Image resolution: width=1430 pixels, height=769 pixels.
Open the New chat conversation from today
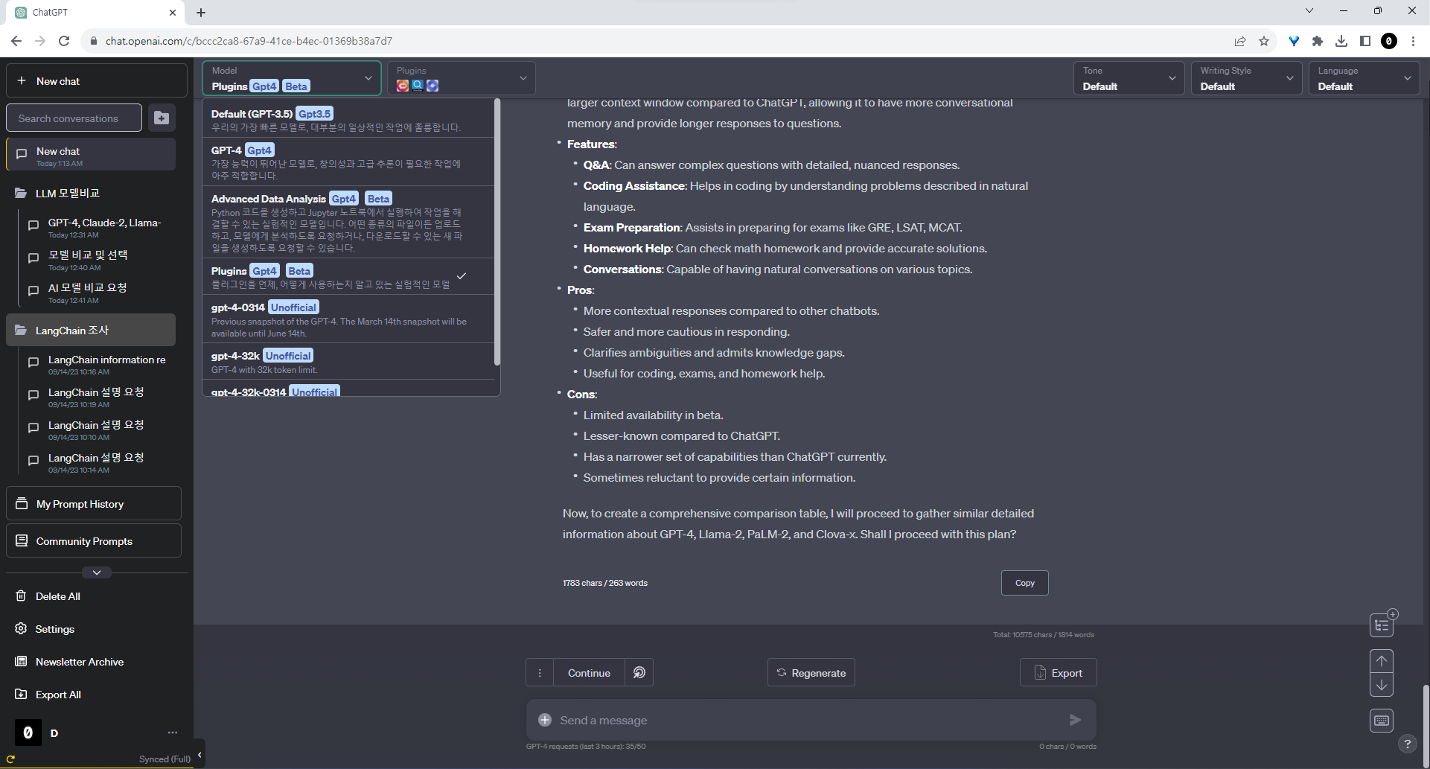coord(91,155)
